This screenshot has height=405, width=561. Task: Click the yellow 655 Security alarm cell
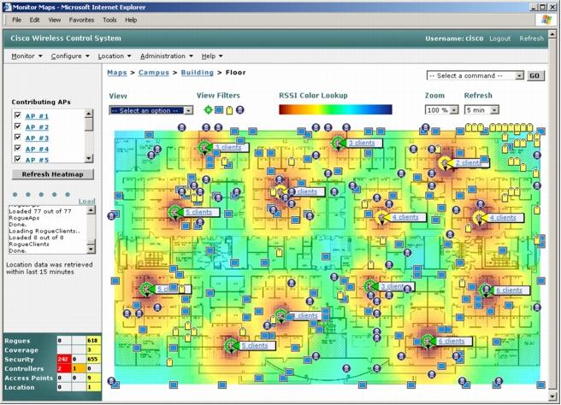pyautogui.click(x=93, y=359)
